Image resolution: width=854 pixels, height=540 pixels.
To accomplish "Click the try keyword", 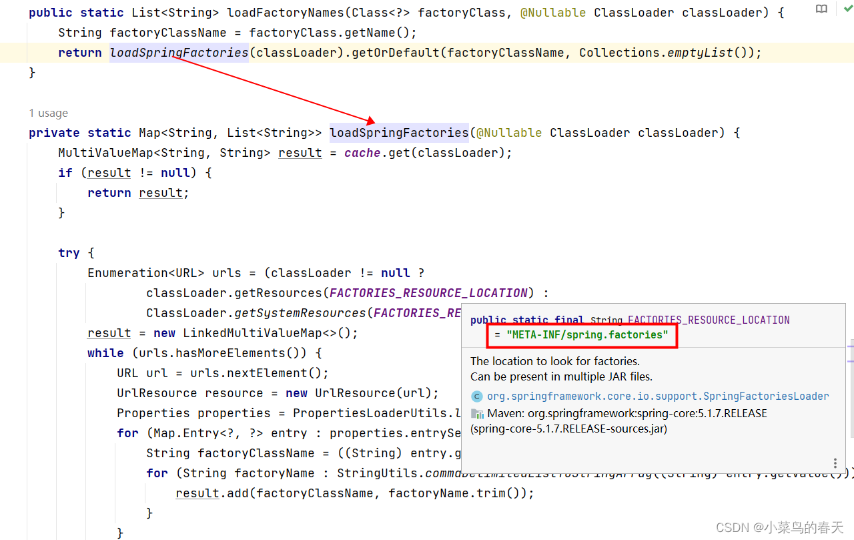I will coord(69,253).
